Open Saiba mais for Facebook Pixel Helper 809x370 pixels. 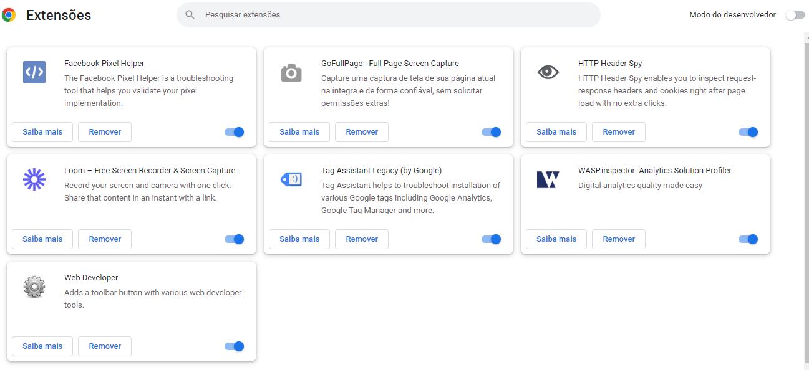[x=42, y=132]
